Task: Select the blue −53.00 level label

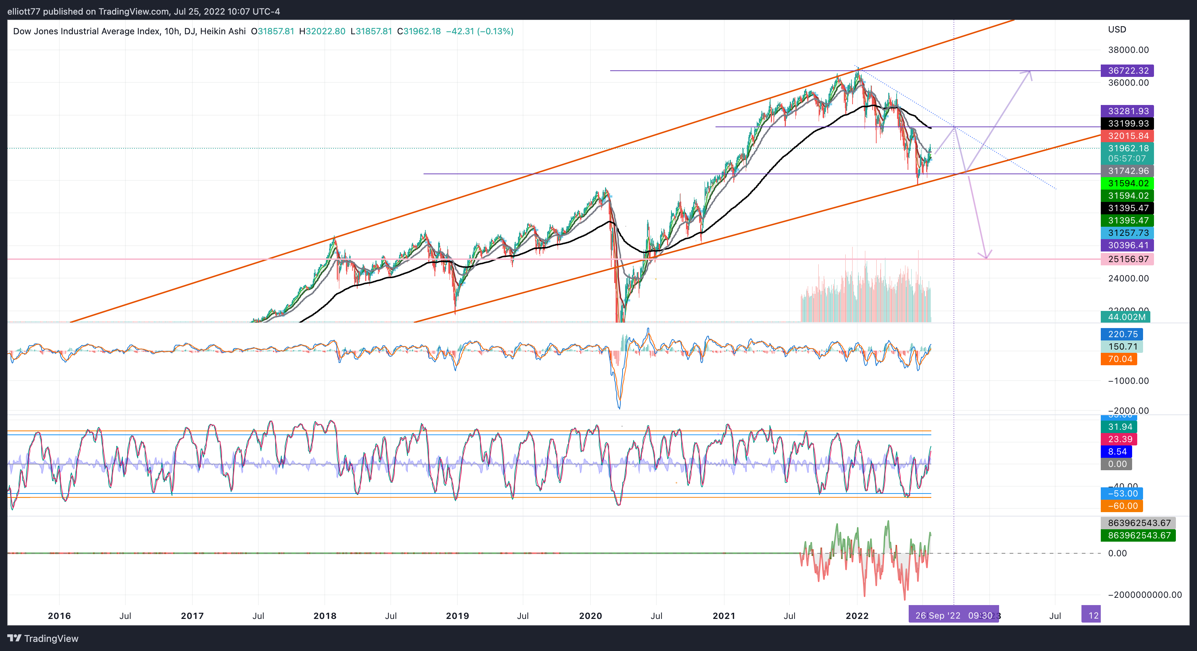Action: coord(1122,494)
